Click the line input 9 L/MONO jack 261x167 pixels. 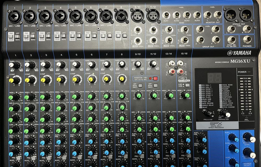[x=138, y=30]
